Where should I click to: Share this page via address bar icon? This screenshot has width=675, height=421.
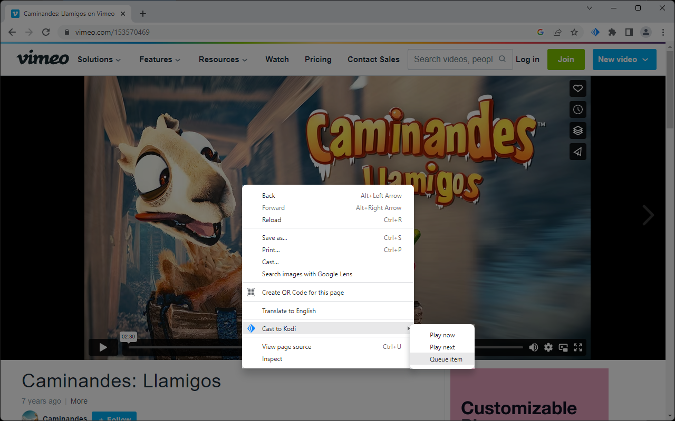(557, 32)
